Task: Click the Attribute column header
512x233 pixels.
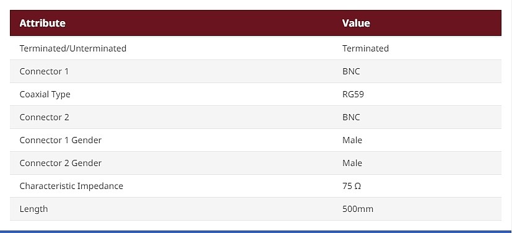Action: tap(43, 23)
